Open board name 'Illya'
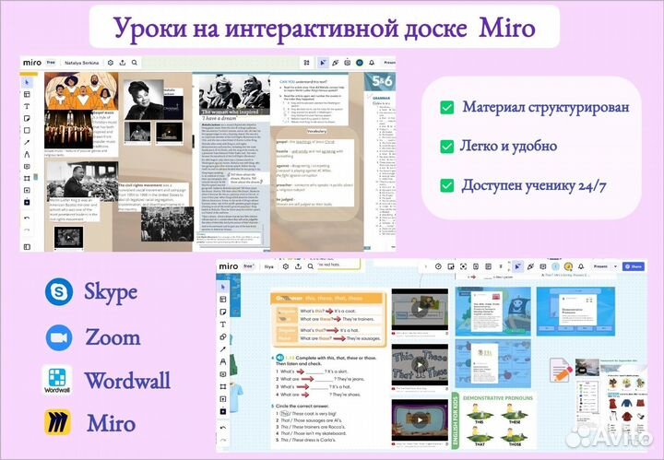The height and width of the screenshot is (460, 664). click(269, 267)
